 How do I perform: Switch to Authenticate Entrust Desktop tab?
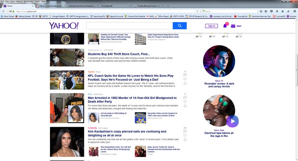click(x=83, y=6)
